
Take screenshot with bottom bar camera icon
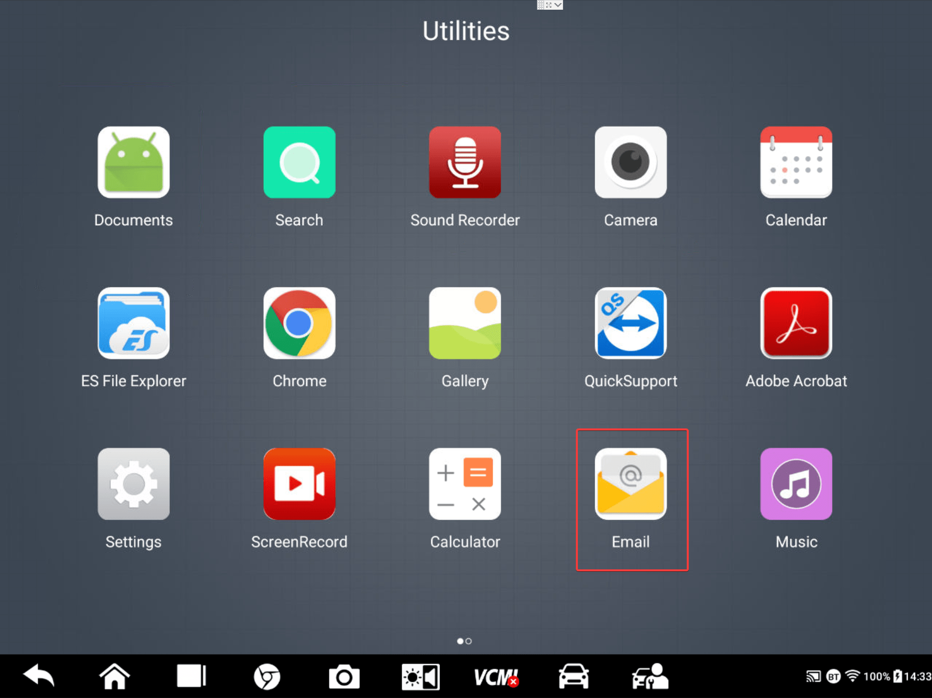pyautogui.click(x=344, y=677)
